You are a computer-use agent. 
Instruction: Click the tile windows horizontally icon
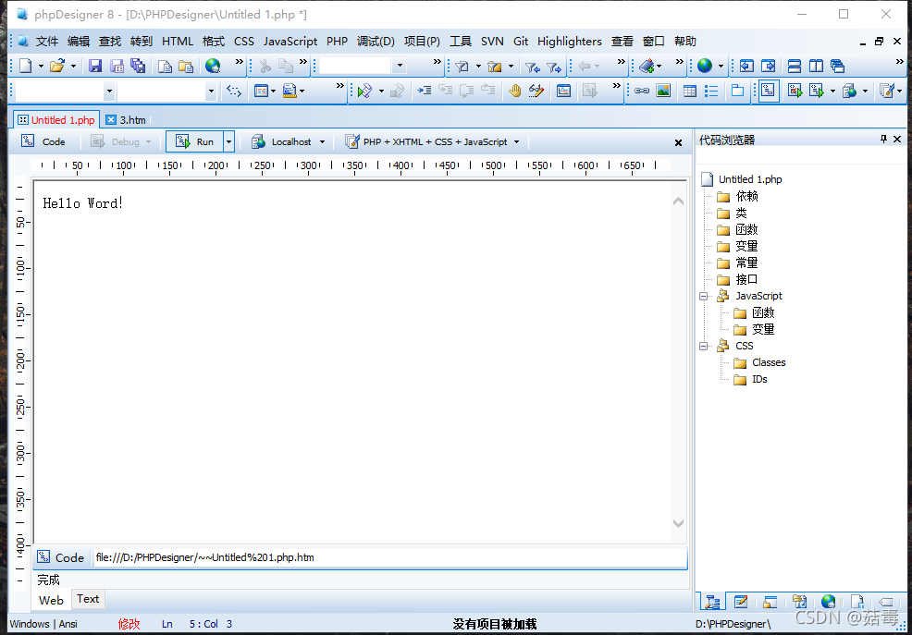pyautogui.click(x=795, y=66)
